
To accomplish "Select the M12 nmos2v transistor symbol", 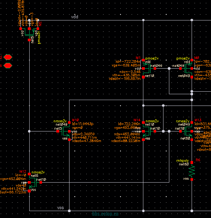I will click(x=35, y=183).
